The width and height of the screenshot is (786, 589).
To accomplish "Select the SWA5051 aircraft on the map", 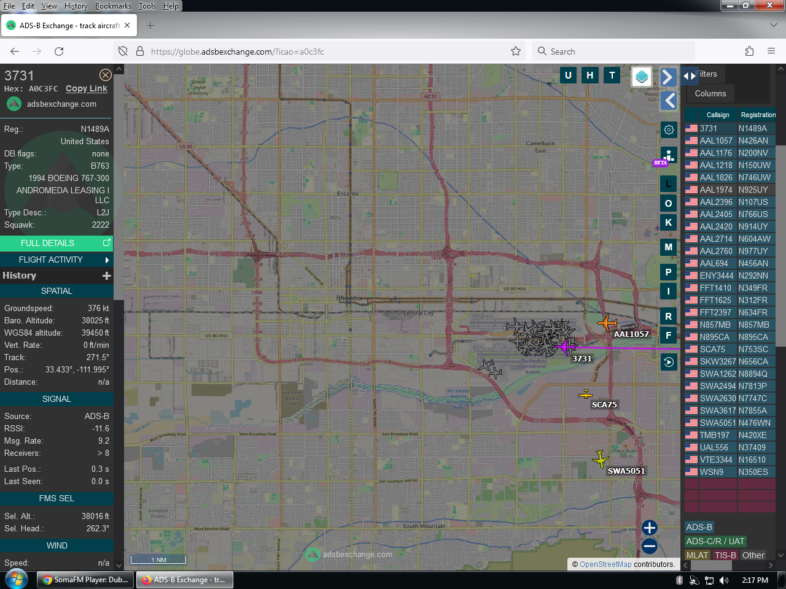I will point(601,458).
